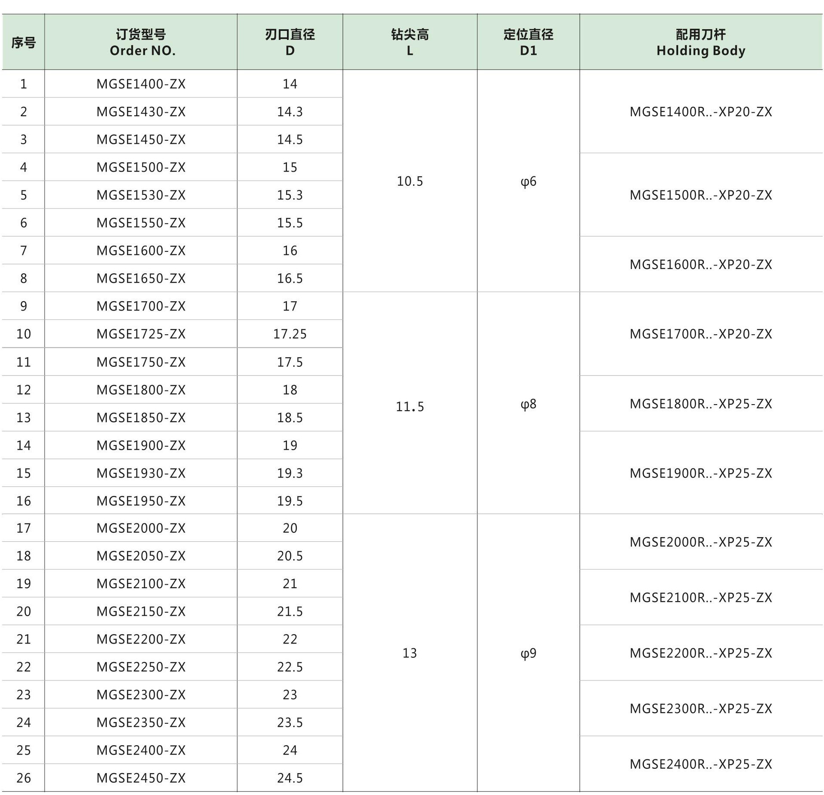Select order number MGSE1950-ZX
Image resolution: width=824 pixels, height=795 pixels.
coord(141,501)
